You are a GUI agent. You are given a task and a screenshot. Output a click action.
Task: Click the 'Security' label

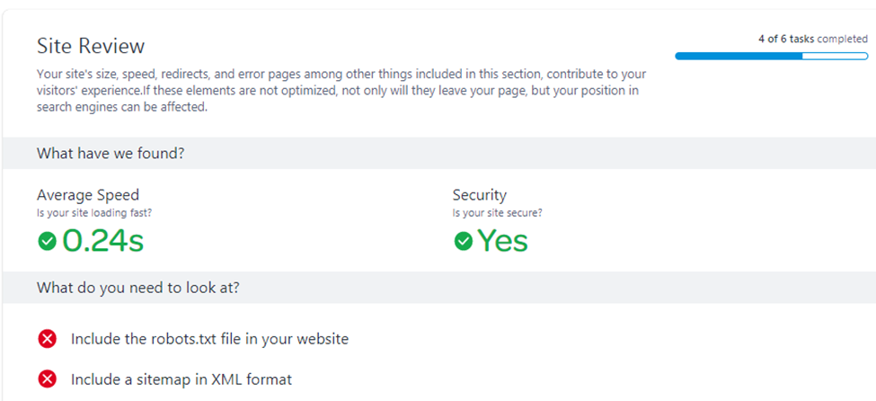(479, 195)
